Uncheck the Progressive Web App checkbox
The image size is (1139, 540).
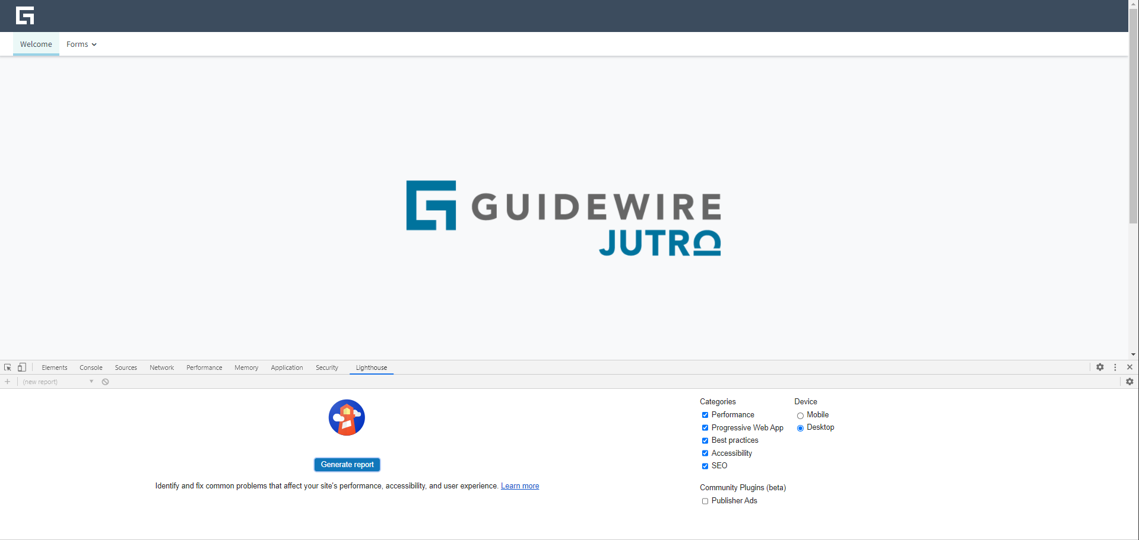705,428
